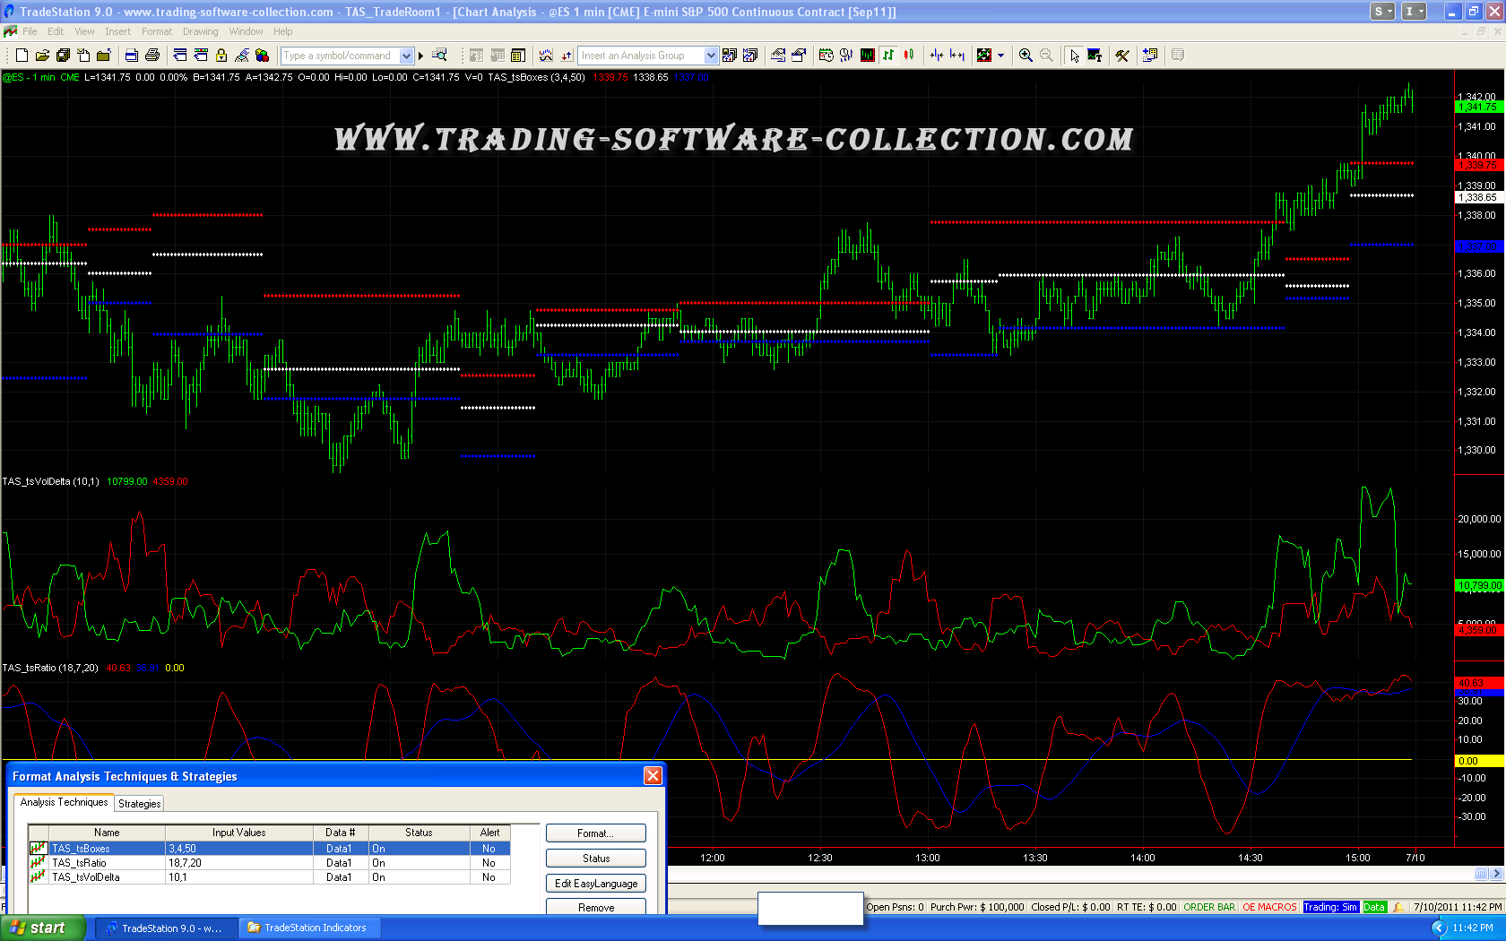The image size is (1506, 941).
Task: Click the Edit EasyLanguage button
Action: [595, 884]
